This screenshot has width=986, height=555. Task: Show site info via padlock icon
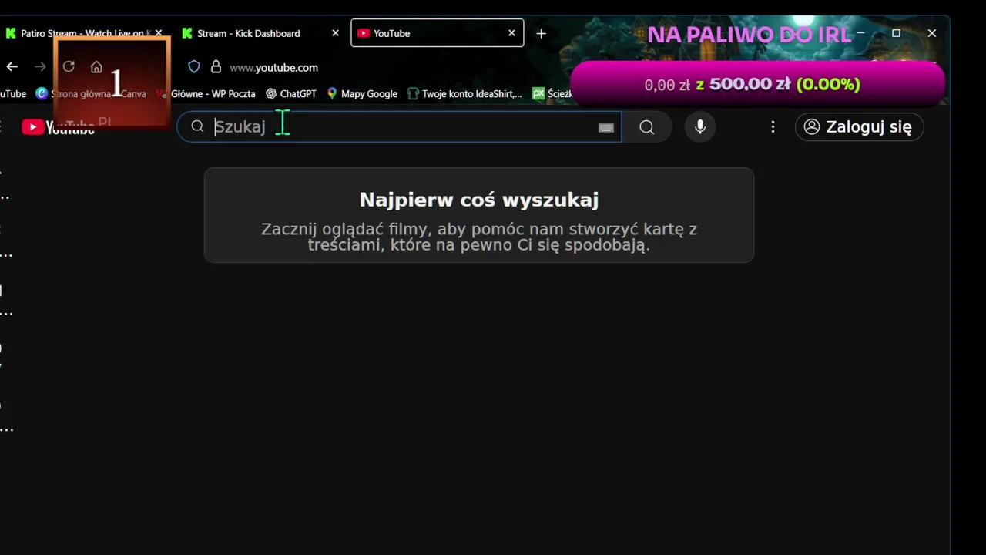[216, 67]
